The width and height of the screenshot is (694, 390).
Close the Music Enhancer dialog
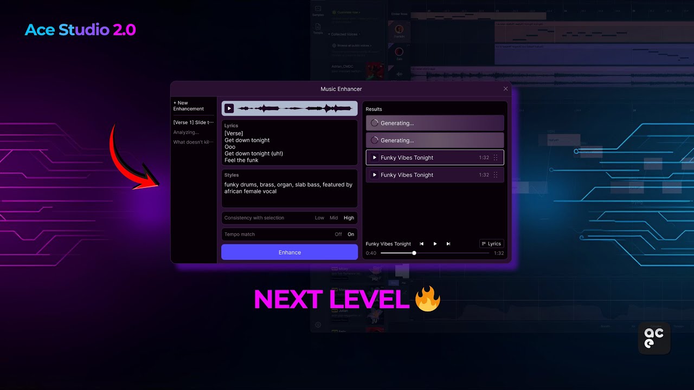[506, 89]
